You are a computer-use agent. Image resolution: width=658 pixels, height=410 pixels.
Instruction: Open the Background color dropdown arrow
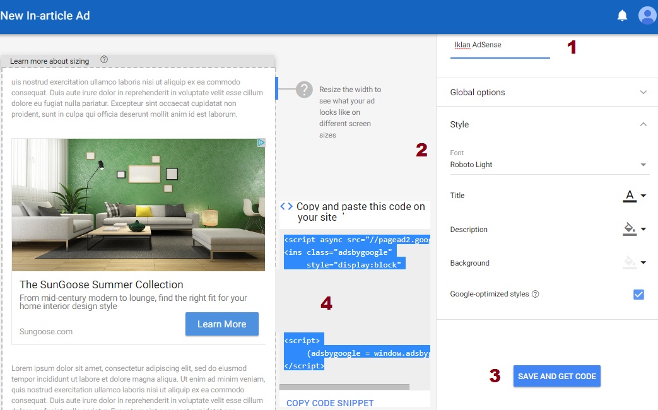pyautogui.click(x=643, y=262)
